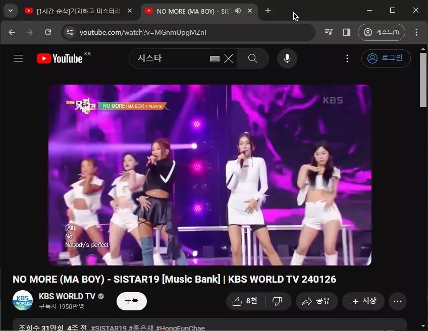Open the Chrome three-dot menu
Image resolution: width=428 pixels, height=331 pixels.
point(416,32)
